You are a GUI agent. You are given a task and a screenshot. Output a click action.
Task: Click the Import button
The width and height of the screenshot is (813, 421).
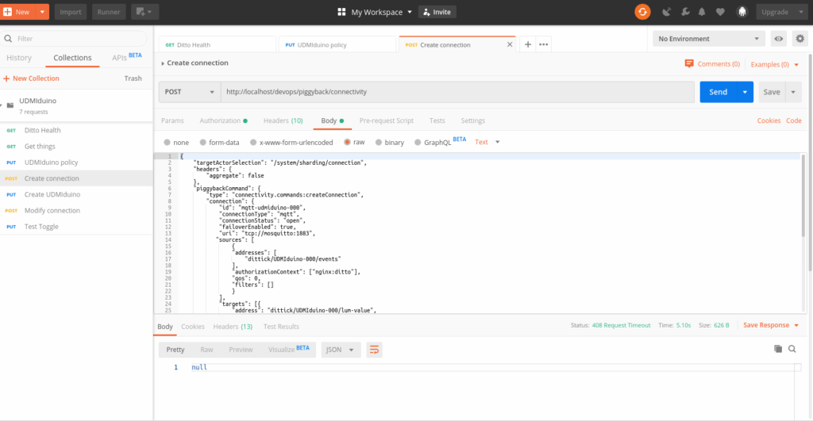click(71, 12)
